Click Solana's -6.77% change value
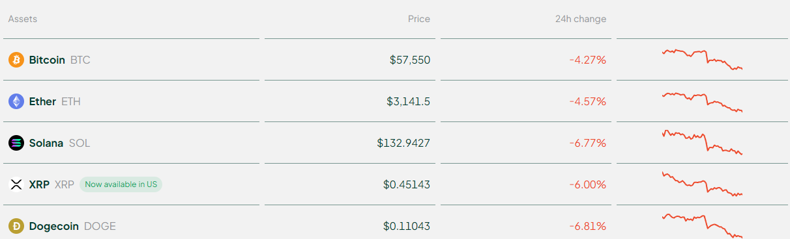Viewport: 790px width, 239px height. (x=588, y=143)
